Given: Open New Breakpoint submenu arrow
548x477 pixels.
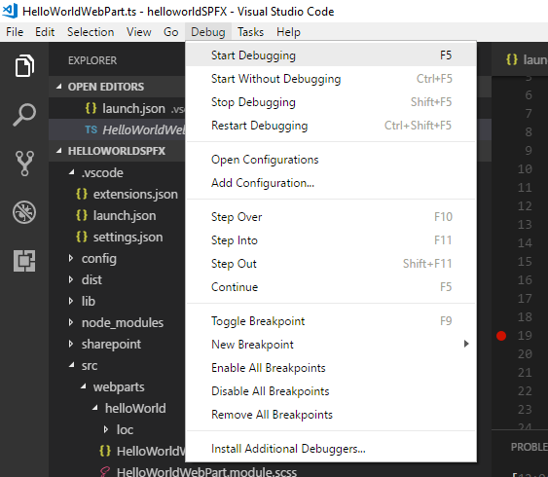Looking at the screenshot, I should (x=466, y=344).
